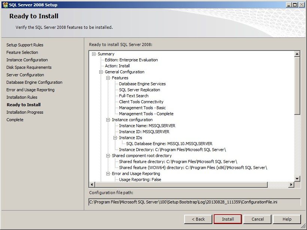Close the SQL Server Setup window

[302, 5]
